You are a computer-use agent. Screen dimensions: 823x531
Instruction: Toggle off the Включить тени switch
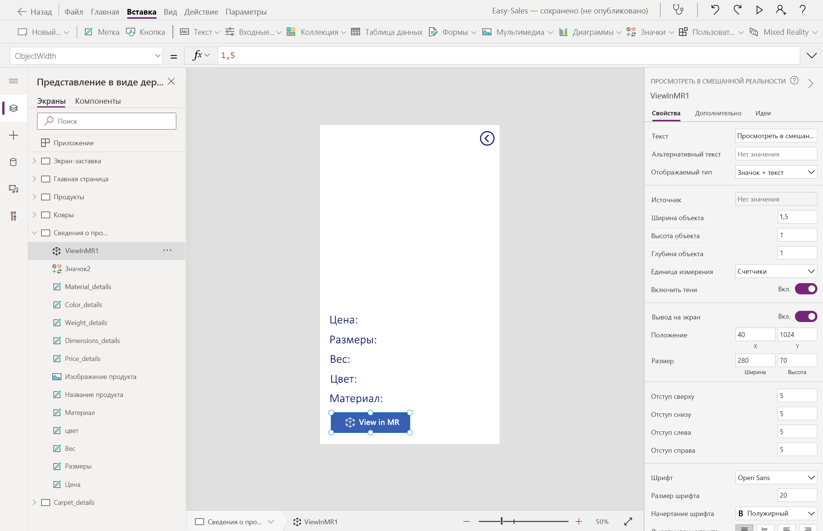[806, 289]
